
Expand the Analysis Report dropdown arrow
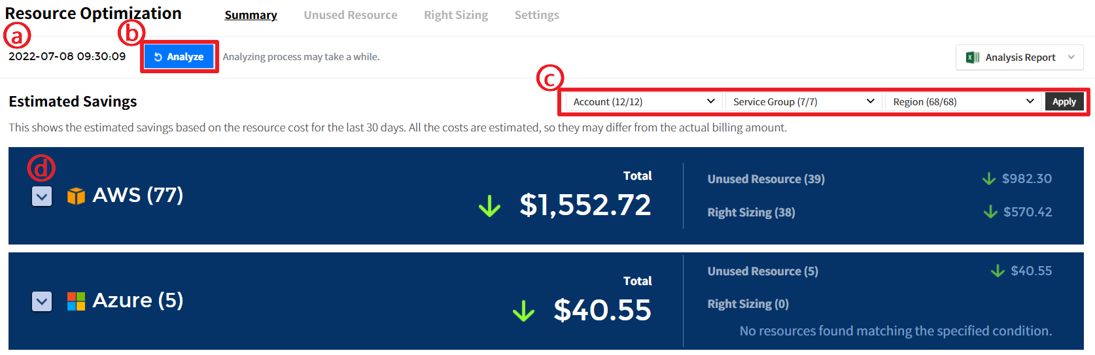click(x=1071, y=58)
